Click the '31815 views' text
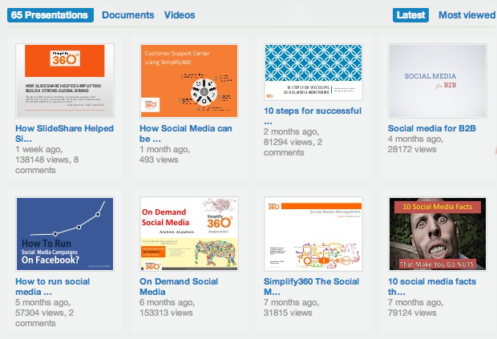The width and height of the screenshot is (497, 339). coord(288,313)
